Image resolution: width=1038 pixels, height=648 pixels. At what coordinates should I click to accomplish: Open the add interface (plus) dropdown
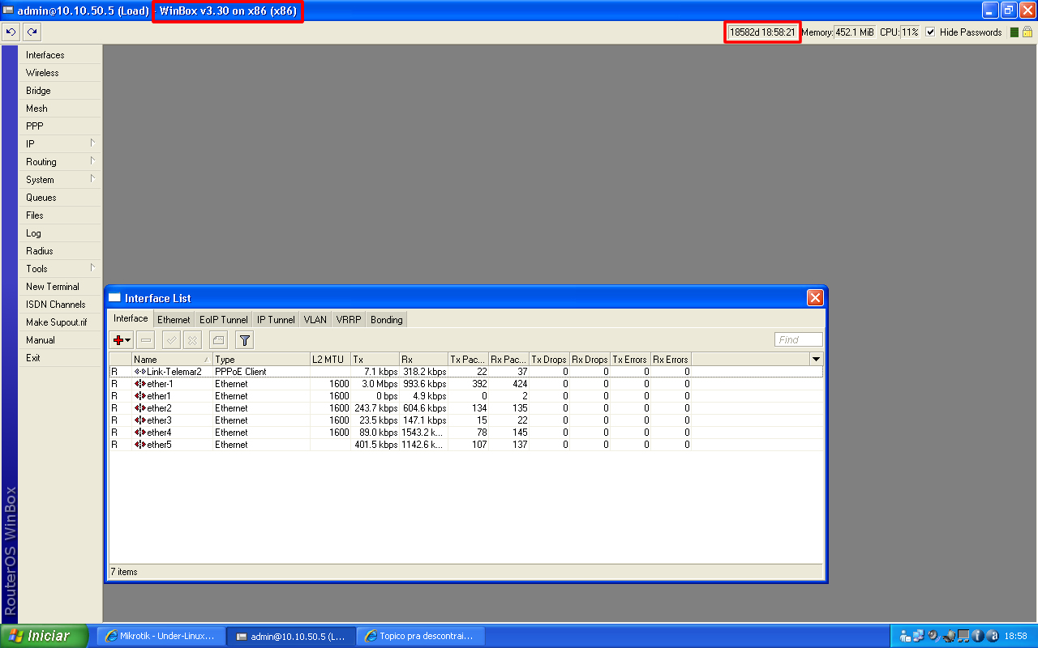coord(122,340)
